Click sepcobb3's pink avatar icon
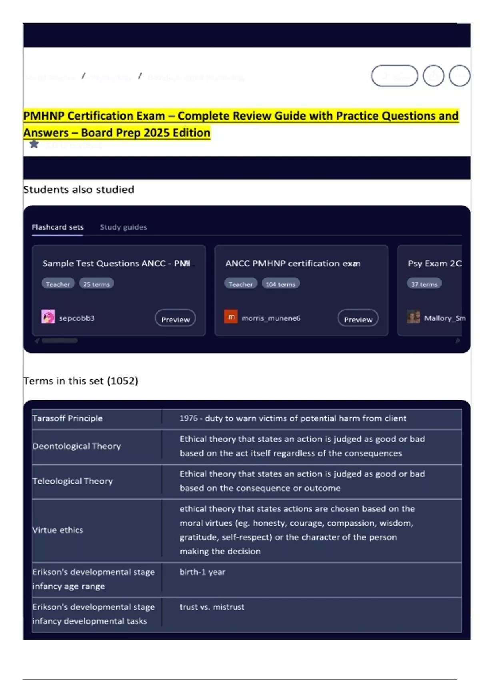480x680 pixels. pyautogui.click(x=48, y=317)
